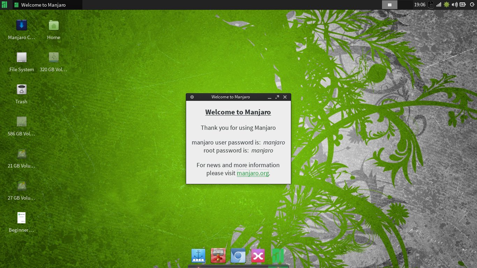Select the 320 GB Volume drive icon
The height and width of the screenshot is (268, 477).
(53, 58)
